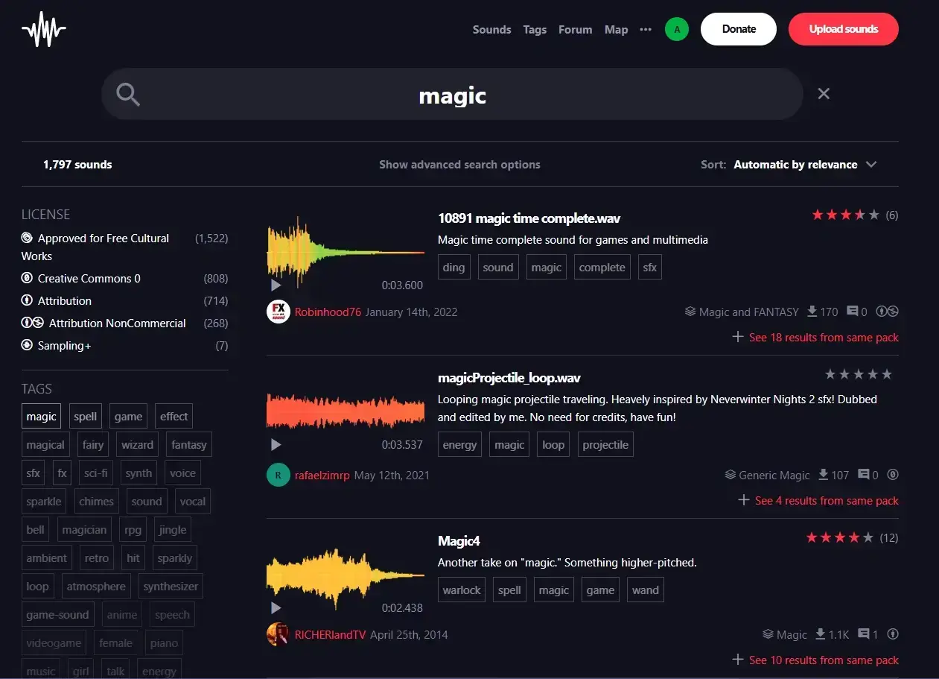The height and width of the screenshot is (679, 939).
Task: Click the Upload sounds button
Action: (844, 29)
